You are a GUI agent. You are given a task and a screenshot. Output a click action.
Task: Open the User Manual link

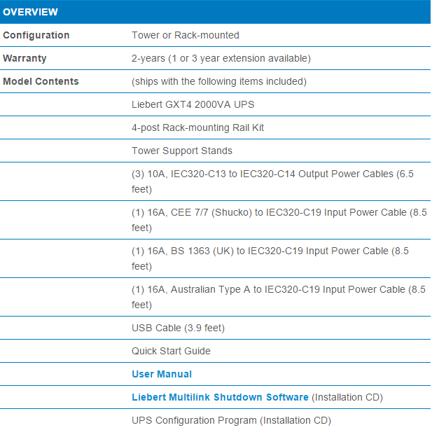[x=162, y=374]
